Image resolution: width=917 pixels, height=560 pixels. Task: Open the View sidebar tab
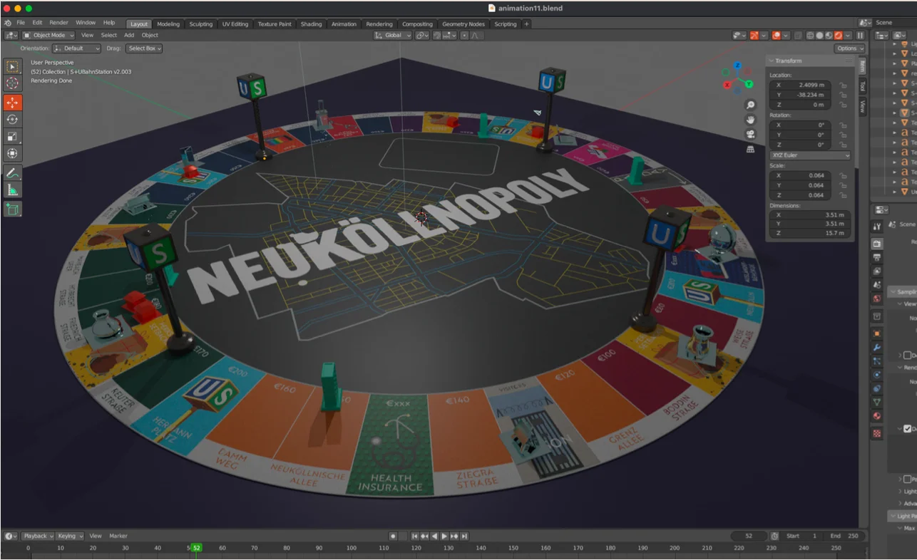[861, 106]
